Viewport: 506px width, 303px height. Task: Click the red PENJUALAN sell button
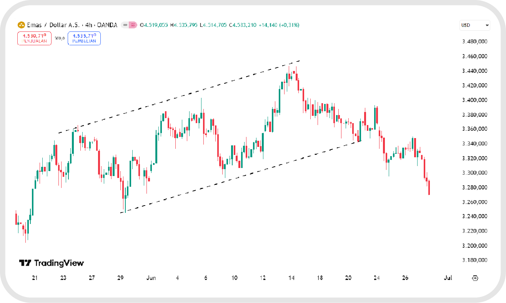click(x=34, y=38)
